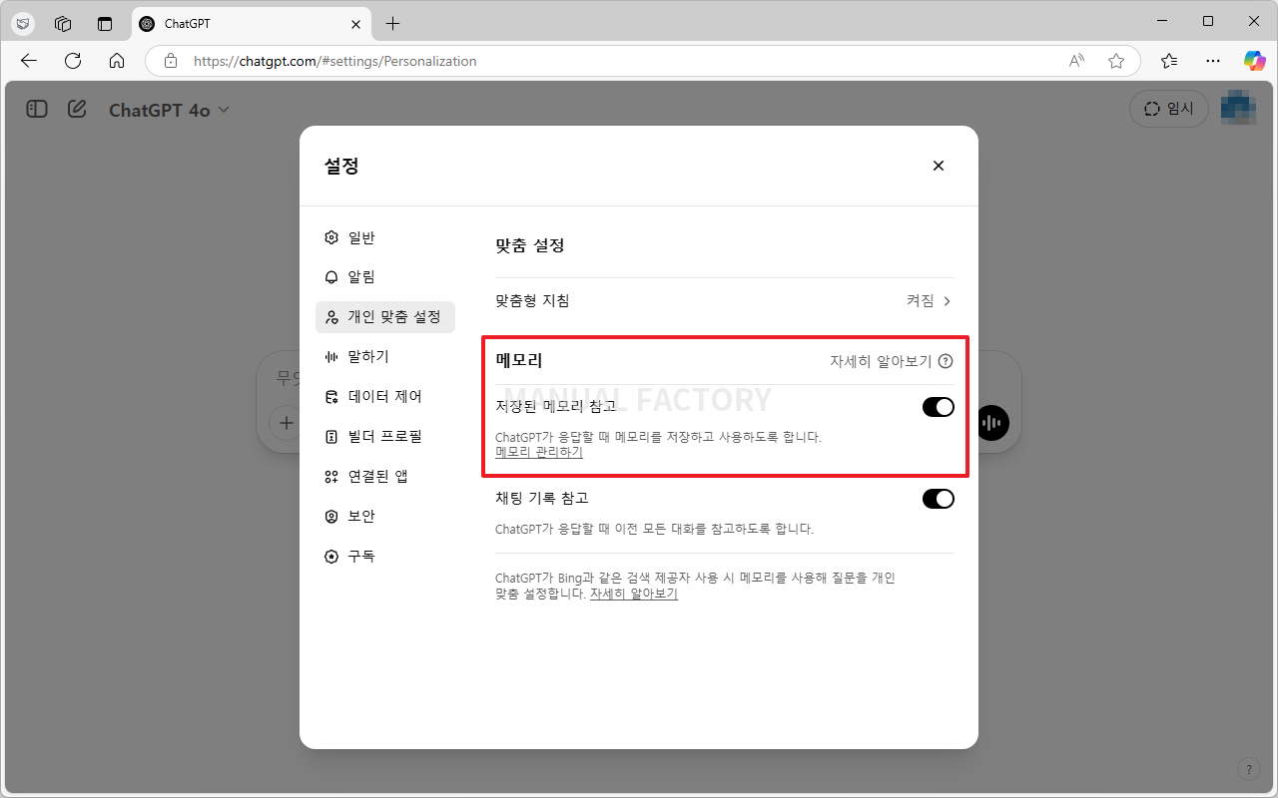Open 자세히 알아보기 link about Bing search
Viewport: 1278px width, 798px height.
click(x=634, y=594)
